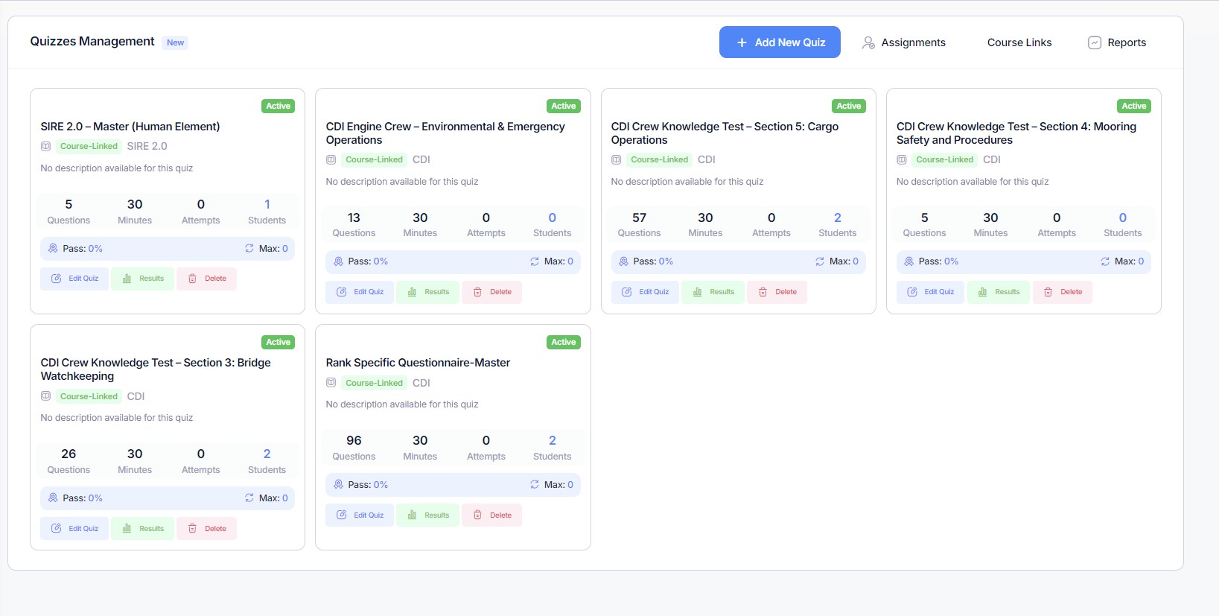Go to Course Links page
The height and width of the screenshot is (616, 1219).
(1019, 42)
